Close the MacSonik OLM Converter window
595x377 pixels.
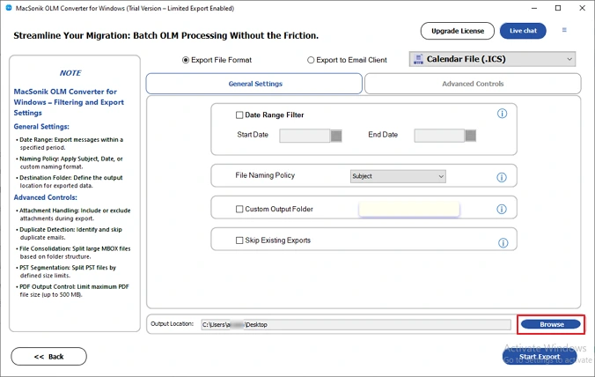tap(582, 8)
